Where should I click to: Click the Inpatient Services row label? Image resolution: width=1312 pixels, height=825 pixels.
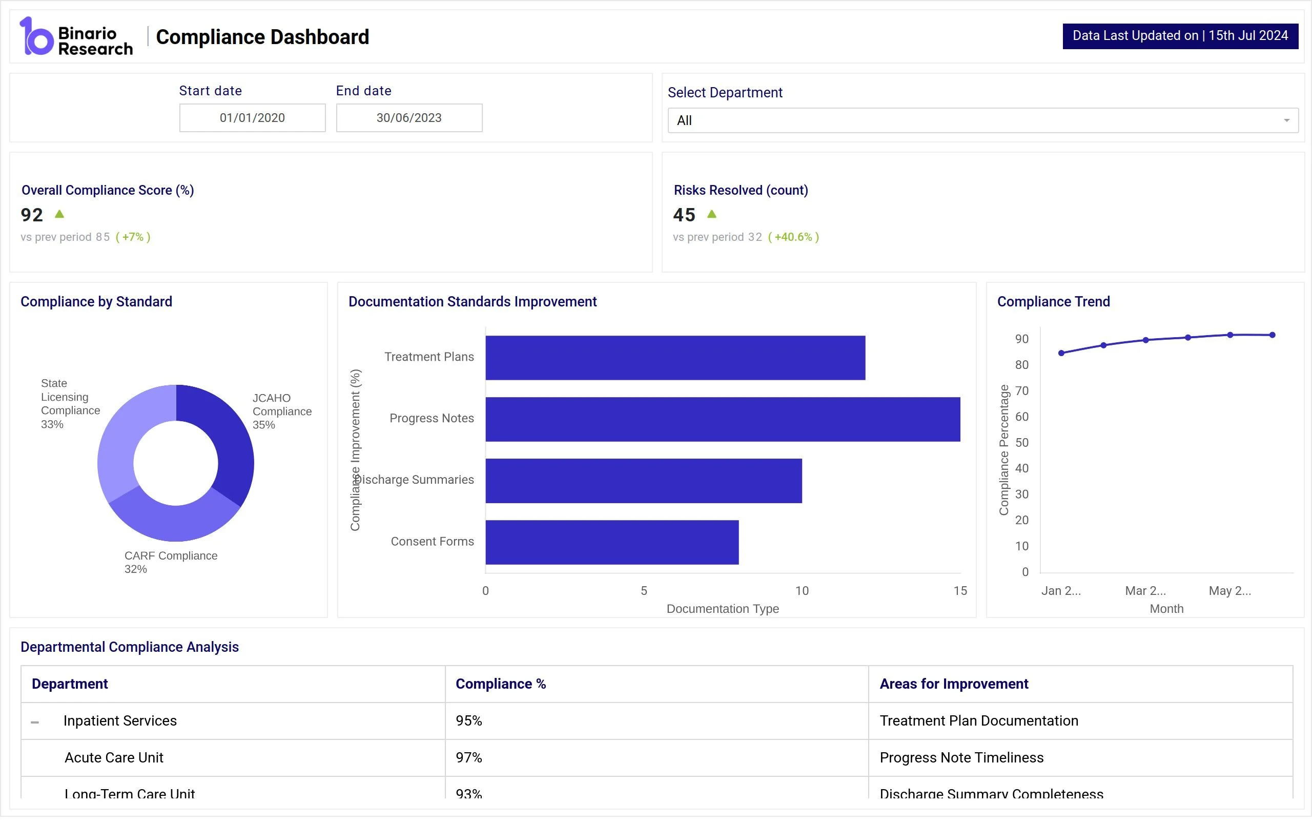click(120, 721)
